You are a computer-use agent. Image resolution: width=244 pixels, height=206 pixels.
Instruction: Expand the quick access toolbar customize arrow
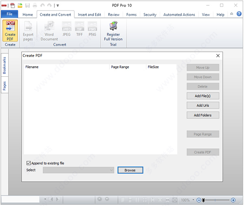[x=58, y=6]
